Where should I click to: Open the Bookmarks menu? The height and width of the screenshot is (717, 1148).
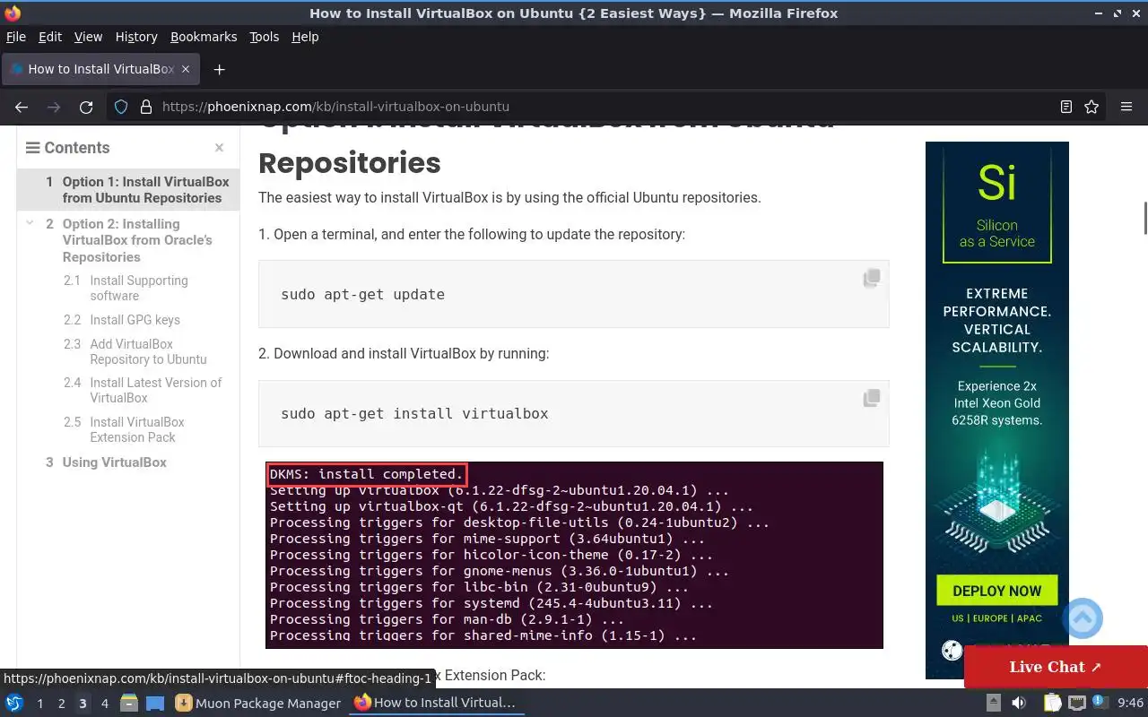[204, 37]
